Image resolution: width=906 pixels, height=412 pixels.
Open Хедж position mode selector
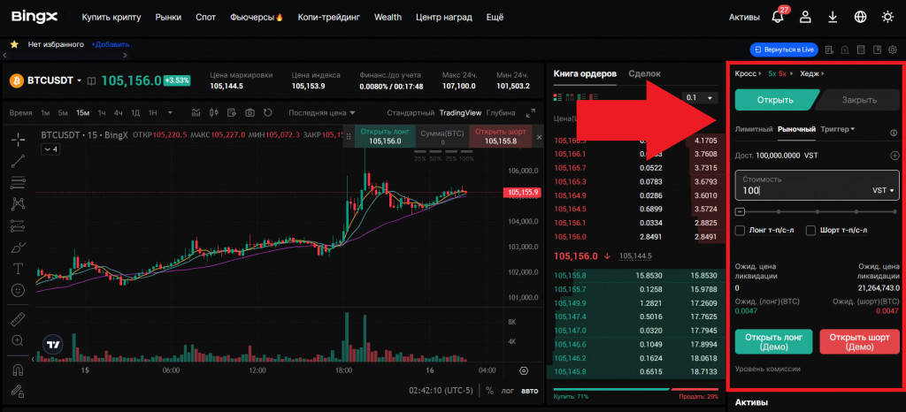tap(812, 73)
